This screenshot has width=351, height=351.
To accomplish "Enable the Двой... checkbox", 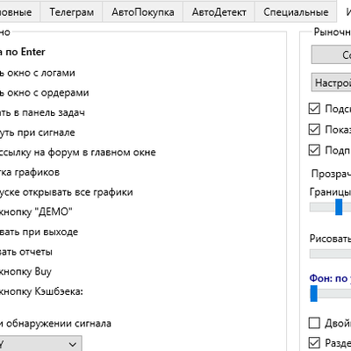I will coord(314,323).
